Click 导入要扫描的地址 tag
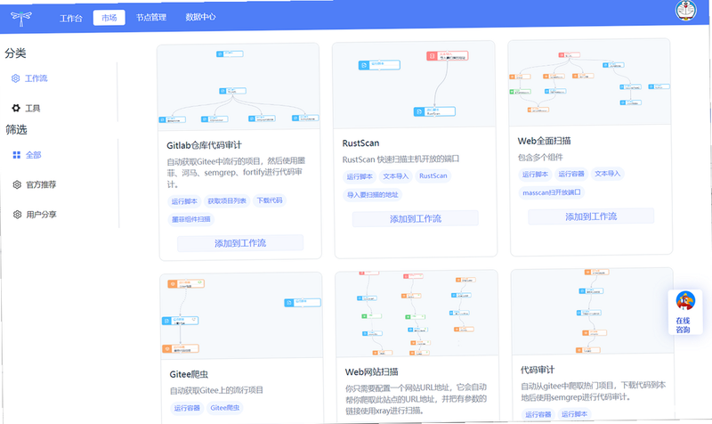This screenshot has height=424, width=712. (372, 195)
